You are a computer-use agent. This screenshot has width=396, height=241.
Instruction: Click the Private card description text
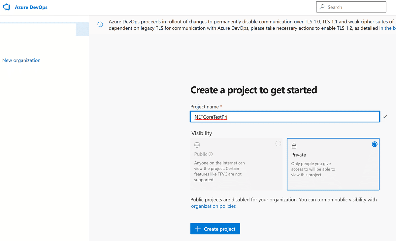click(313, 169)
